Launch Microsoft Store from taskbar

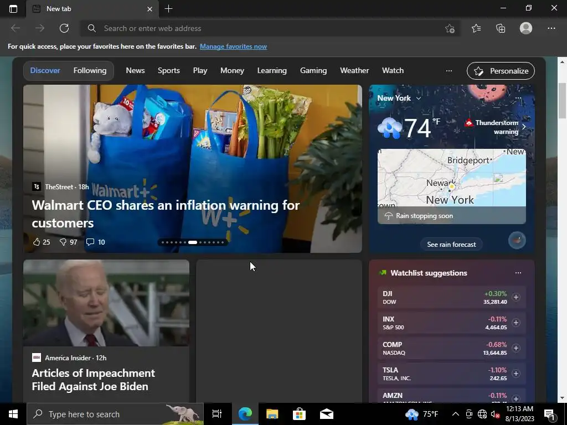(299, 414)
